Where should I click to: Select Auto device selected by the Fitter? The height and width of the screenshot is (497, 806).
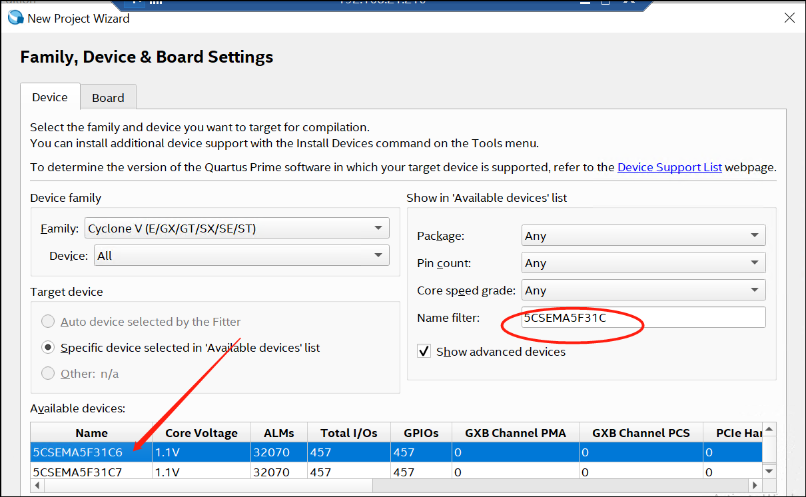pyautogui.click(x=48, y=322)
